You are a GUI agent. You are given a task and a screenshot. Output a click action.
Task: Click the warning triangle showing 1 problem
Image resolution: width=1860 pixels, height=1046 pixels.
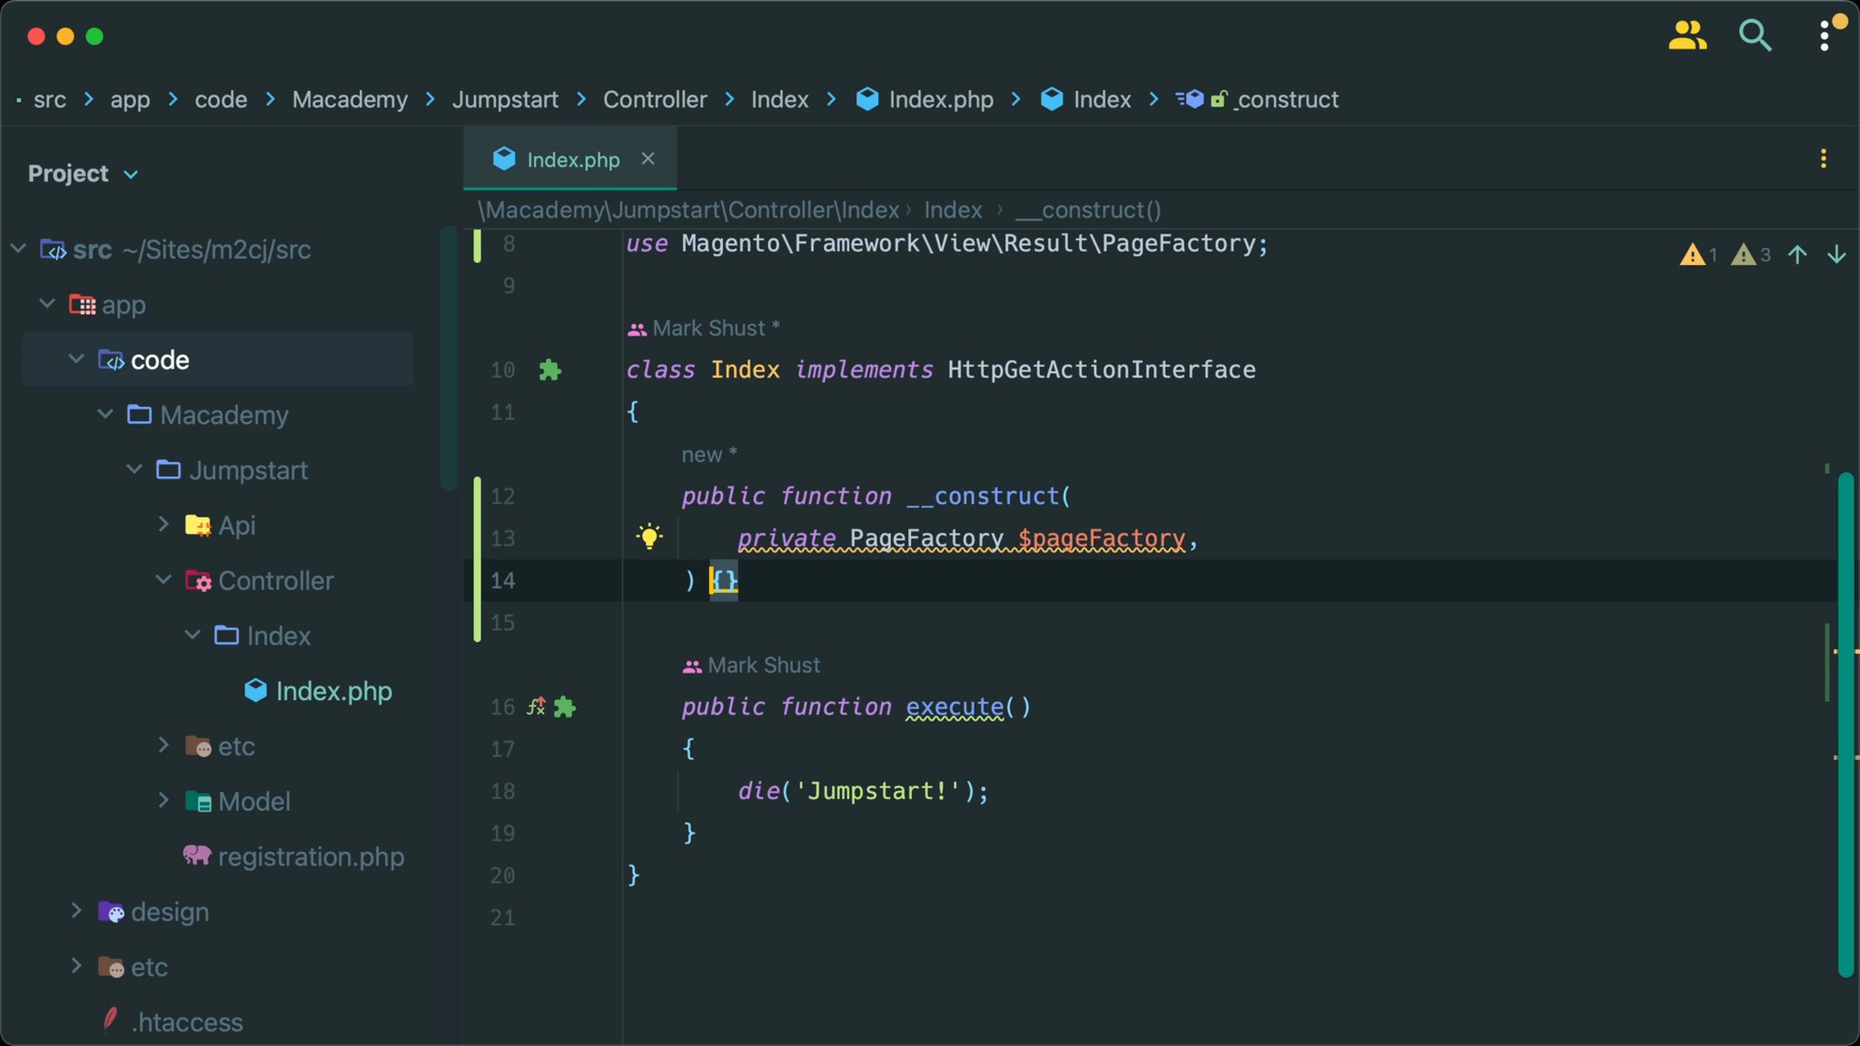coord(1693,254)
